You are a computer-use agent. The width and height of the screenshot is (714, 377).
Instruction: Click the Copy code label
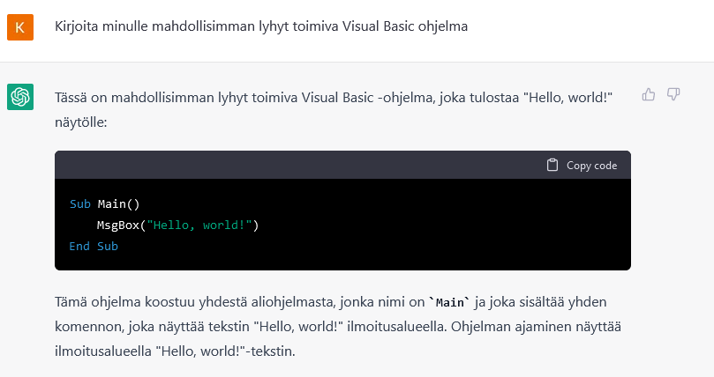point(591,166)
